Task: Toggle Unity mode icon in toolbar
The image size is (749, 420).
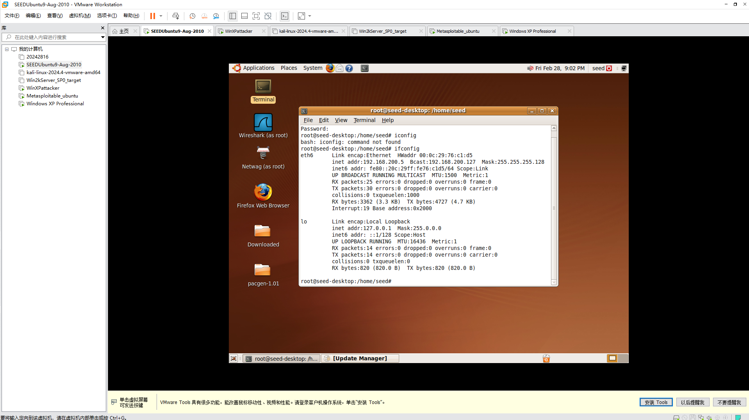Action: [268, 16]
